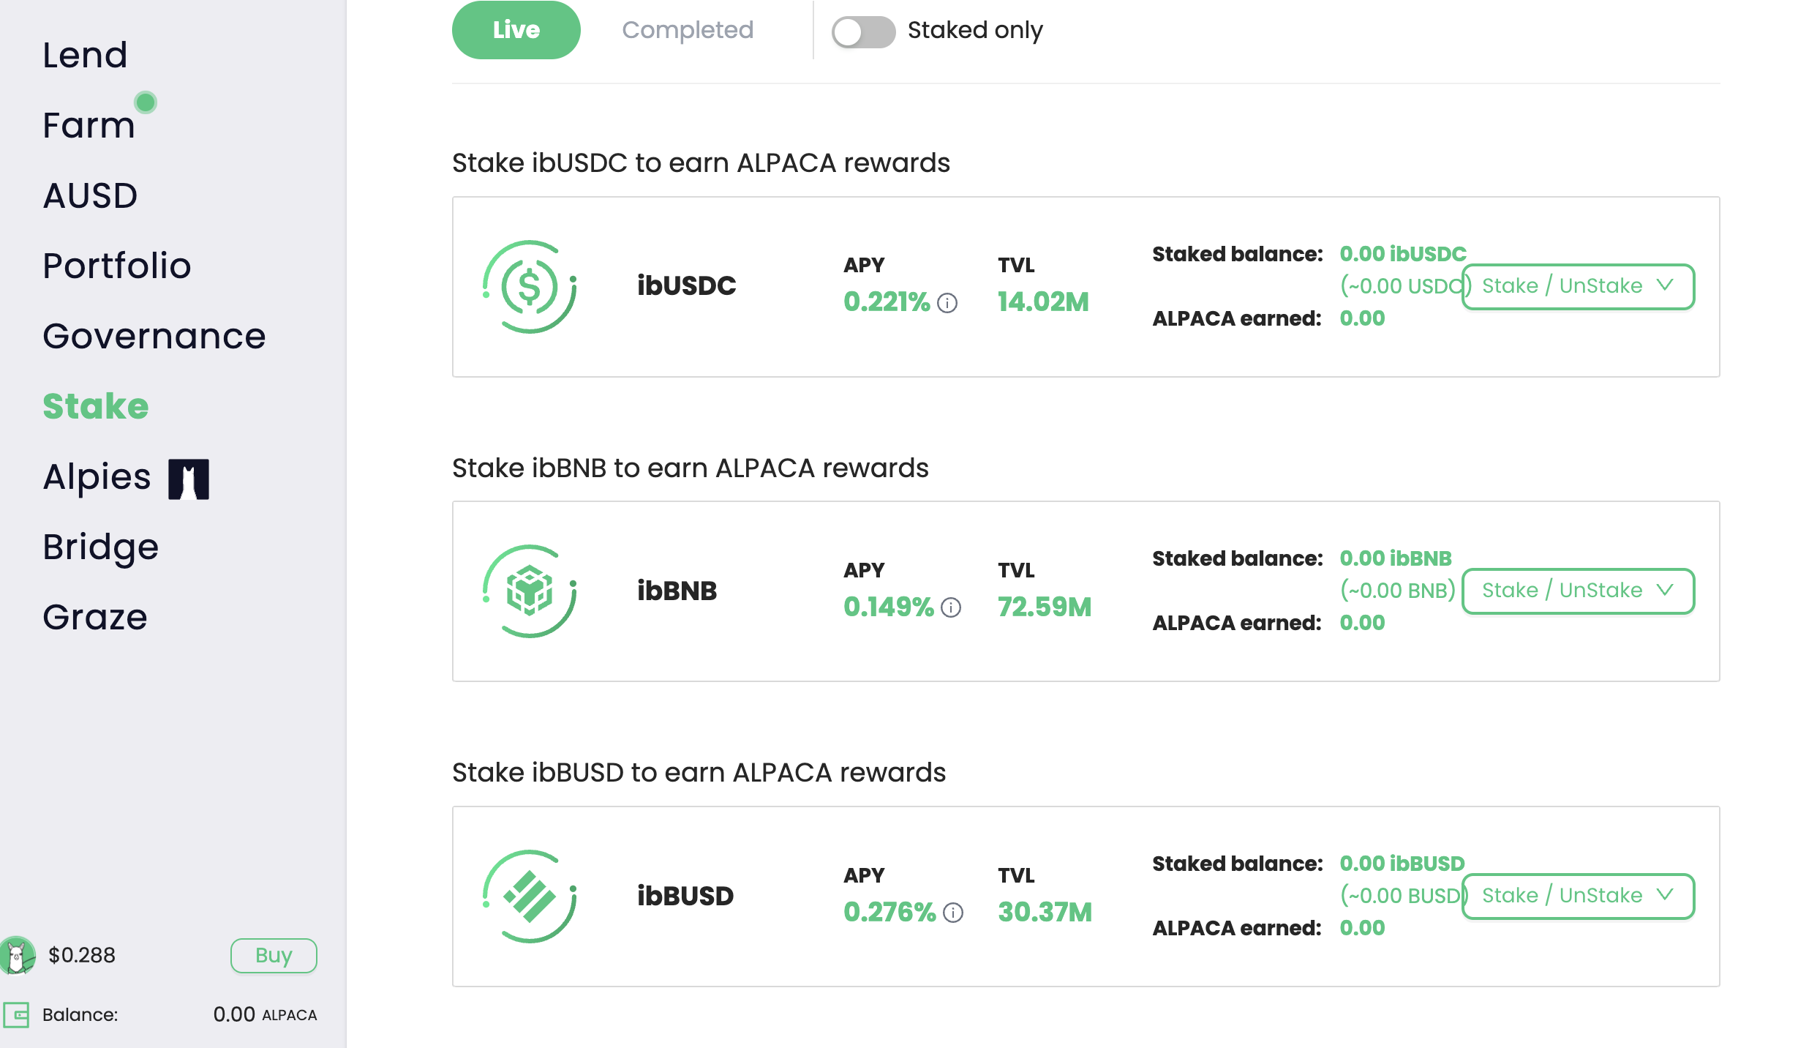This screenshot has width=1798, height=1048.
Task: Click the alpaca avatar price icon
Action: 18,955
